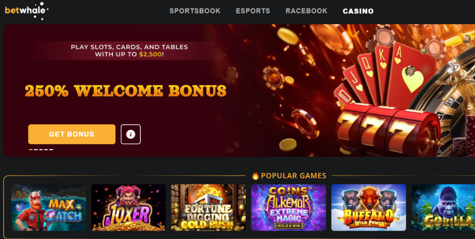Launch Buffalo Wild Power game

coord(368,208)
